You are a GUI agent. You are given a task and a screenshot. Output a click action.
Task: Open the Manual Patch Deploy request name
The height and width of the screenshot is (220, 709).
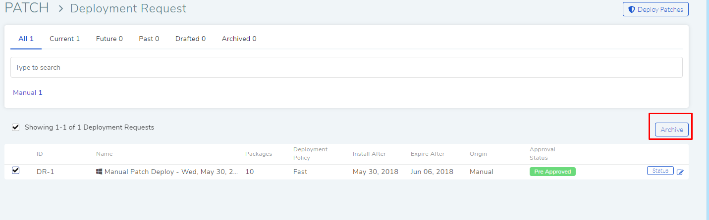click(171, 172)
